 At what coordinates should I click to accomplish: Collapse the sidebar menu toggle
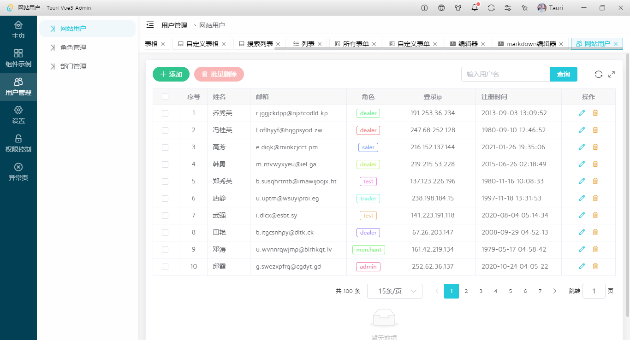pyautogui.click(x=150, y=25)
